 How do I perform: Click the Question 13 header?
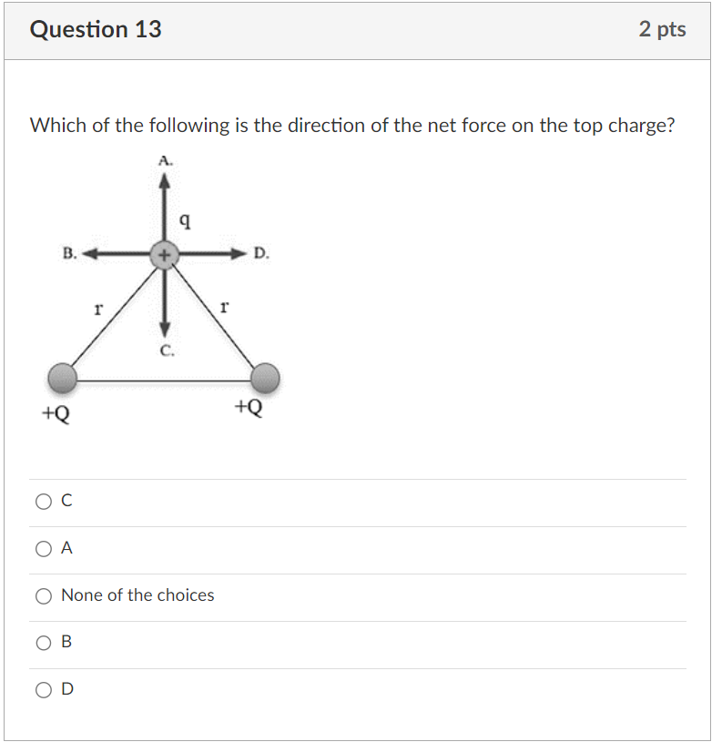[x=96, y=29]
